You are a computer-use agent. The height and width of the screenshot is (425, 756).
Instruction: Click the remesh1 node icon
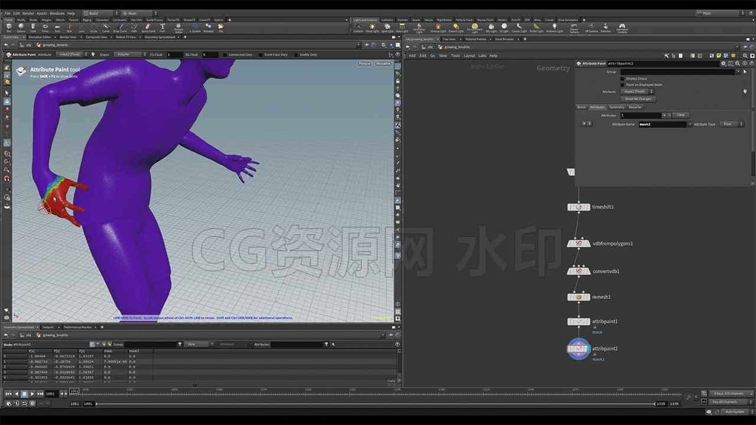(x=579, y=297)
